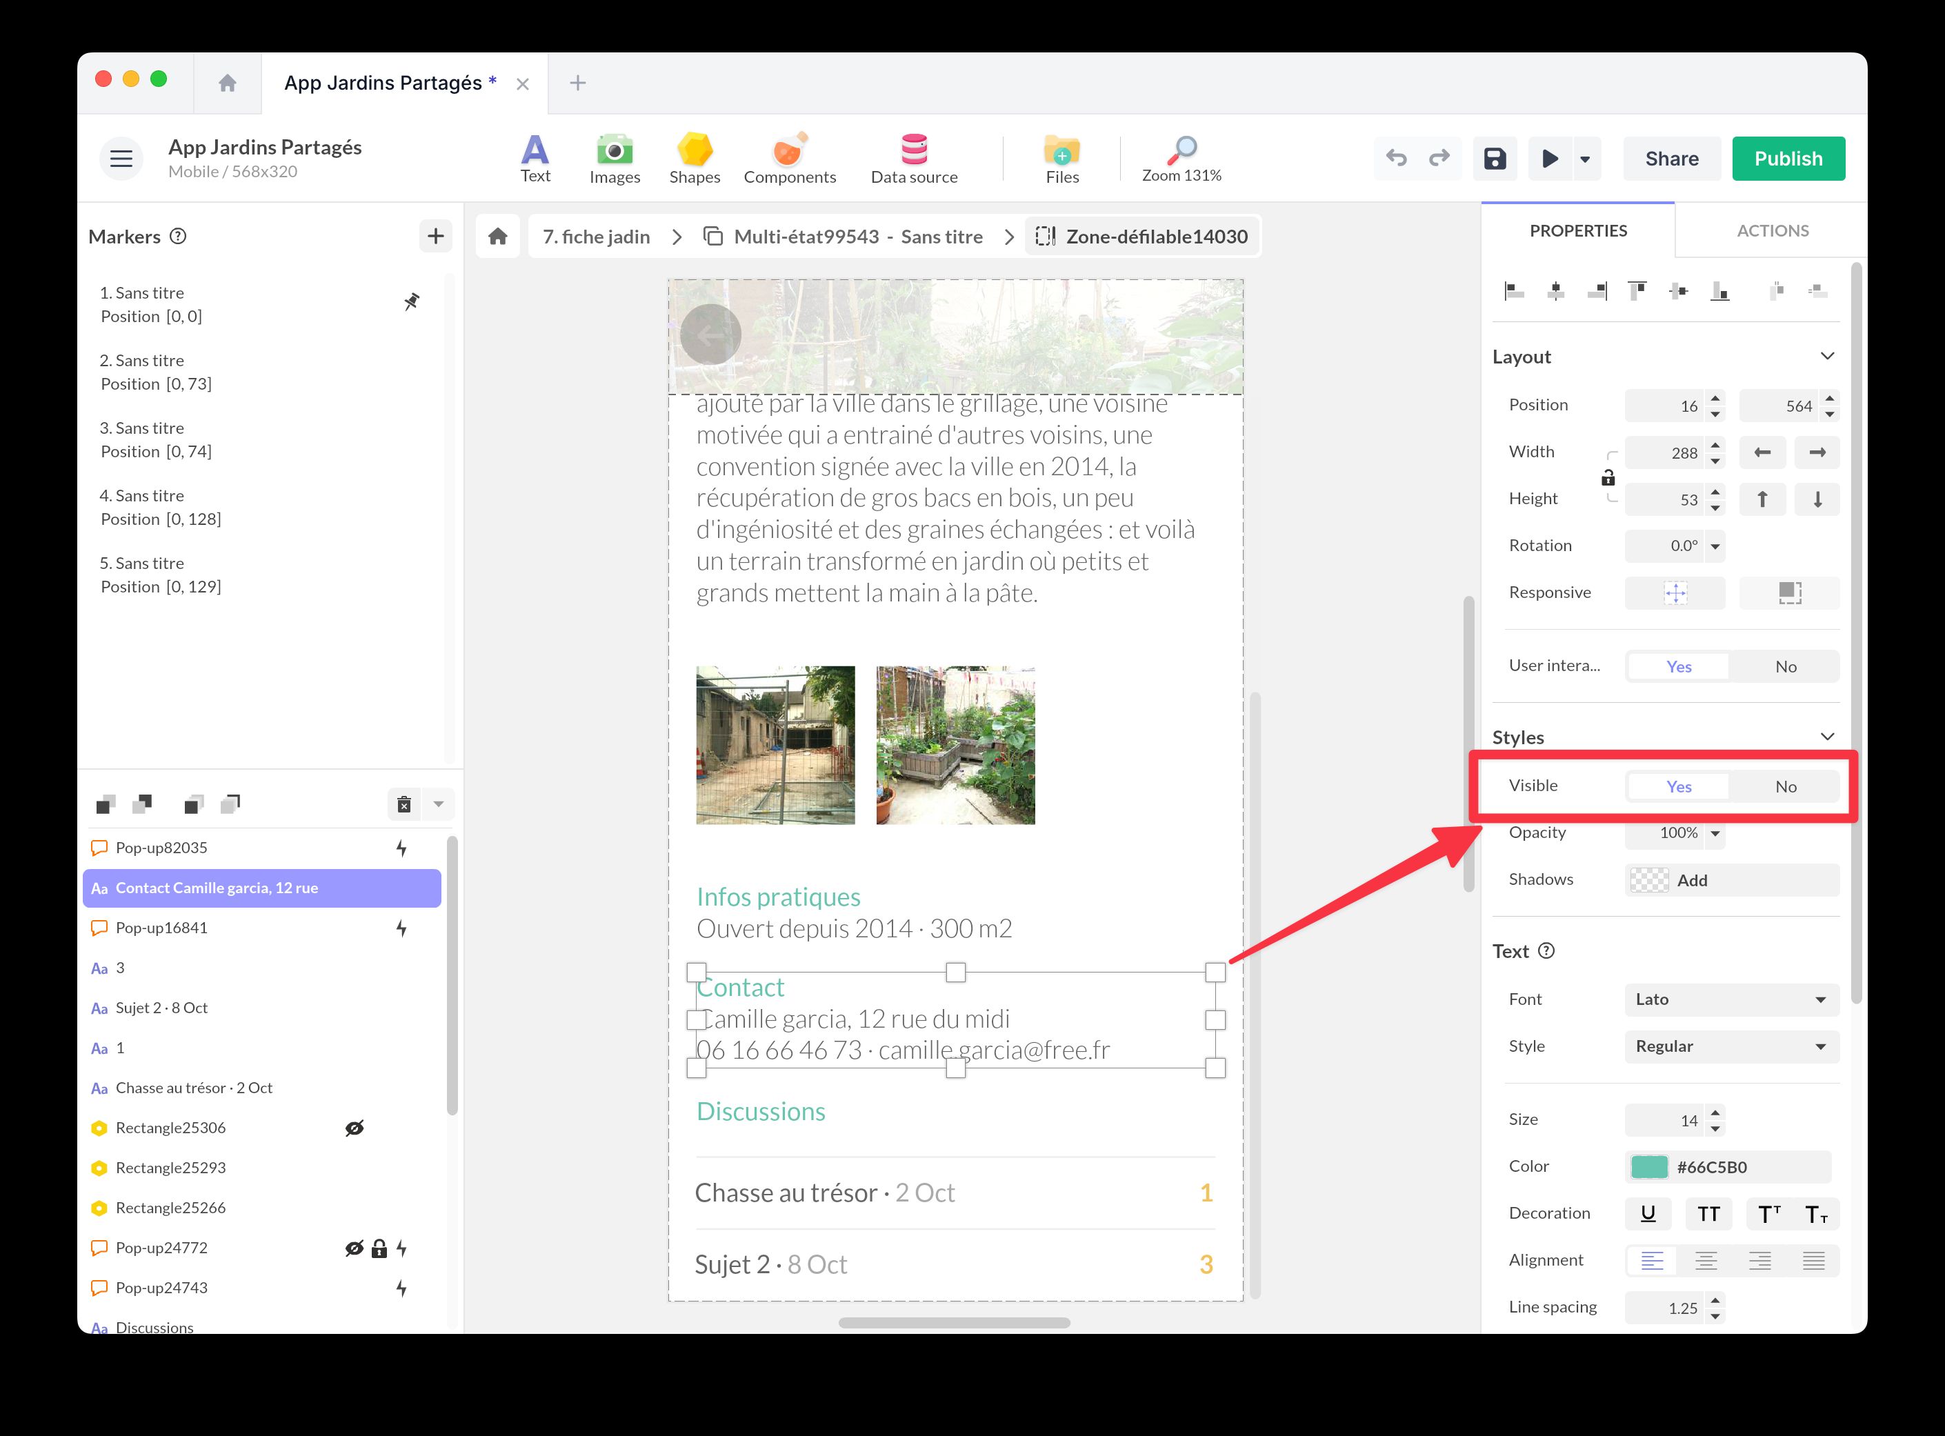Open the Font dropdown showing Lato
The image size is (1945, 1436).
(x=1731, y=999)
